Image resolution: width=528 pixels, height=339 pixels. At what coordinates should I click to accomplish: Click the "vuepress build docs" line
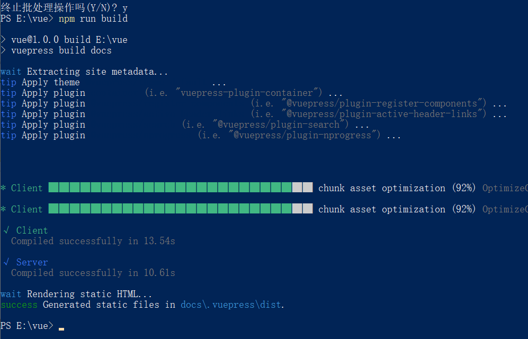click(x=61, y=50)
